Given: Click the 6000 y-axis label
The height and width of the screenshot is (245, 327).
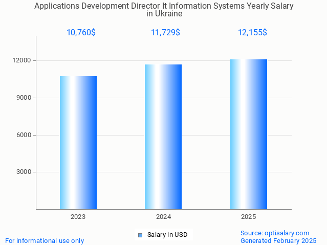Looking at the screenshot, I should [x=24, y=135].
